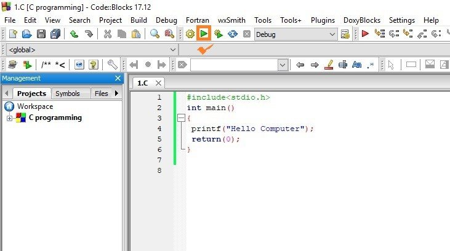Debugger step into icon
Image resolution: width=450 pixels, height=251 pixels.
coord(408,34)
